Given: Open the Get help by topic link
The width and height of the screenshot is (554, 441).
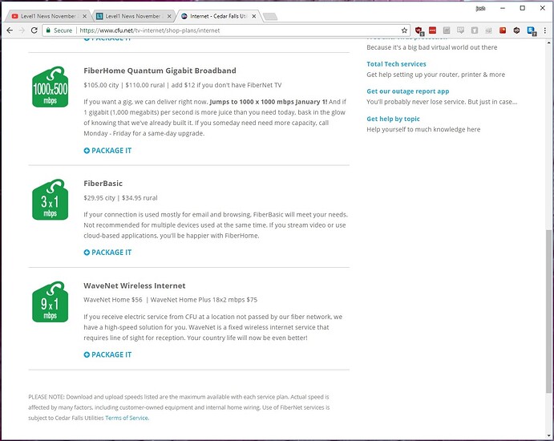Looking at the screenshot, I should tap(393, 119).
